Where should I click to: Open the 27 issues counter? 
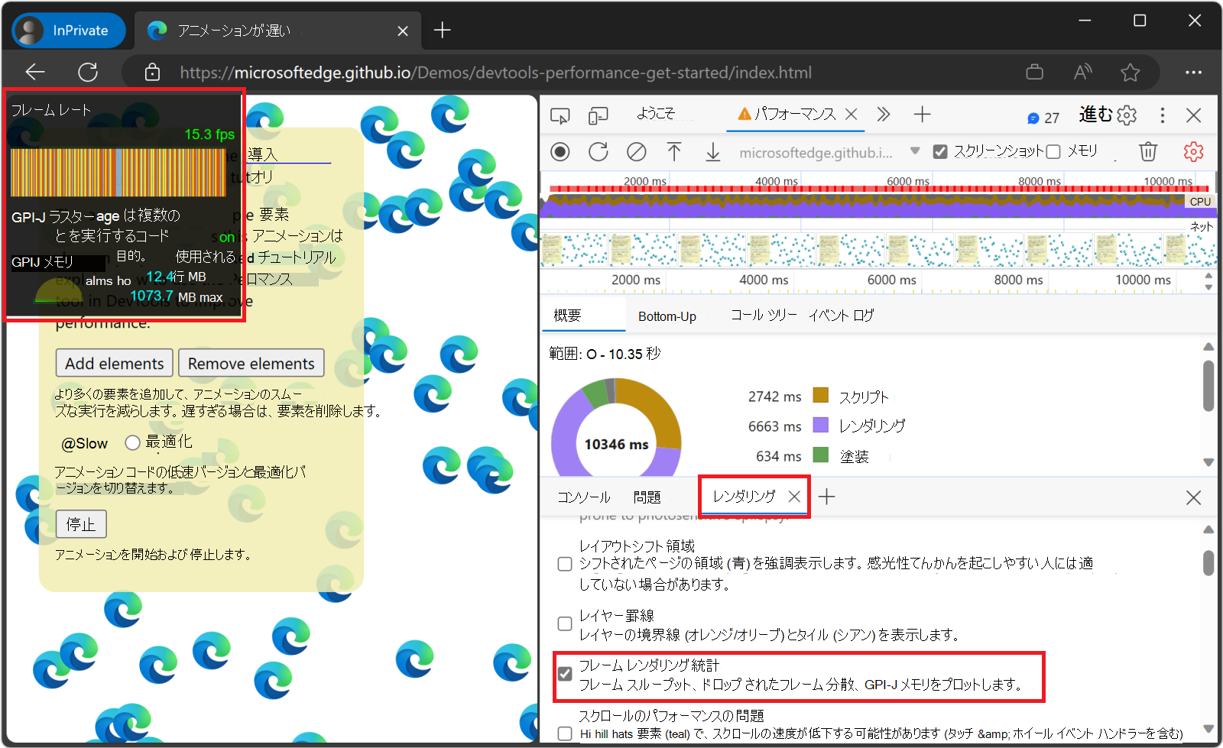pos(1043,118)
